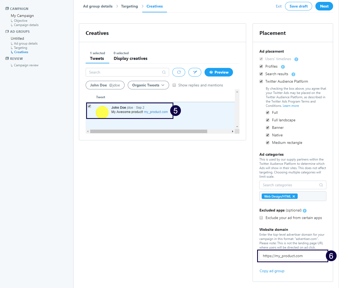
Task: Click help icon beside Excluded apps
Action: (x=304, y=211)
